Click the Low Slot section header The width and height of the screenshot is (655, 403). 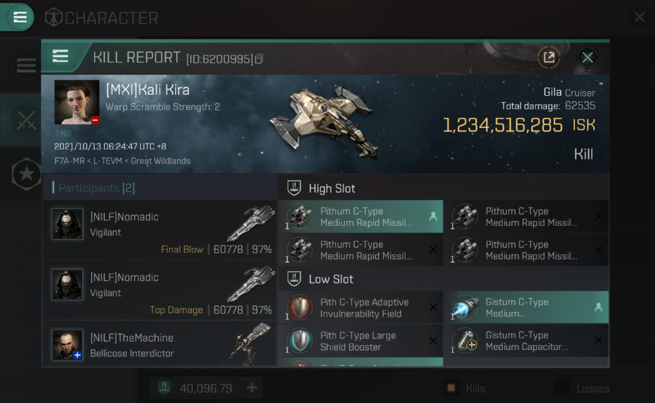tap(331, 279)
